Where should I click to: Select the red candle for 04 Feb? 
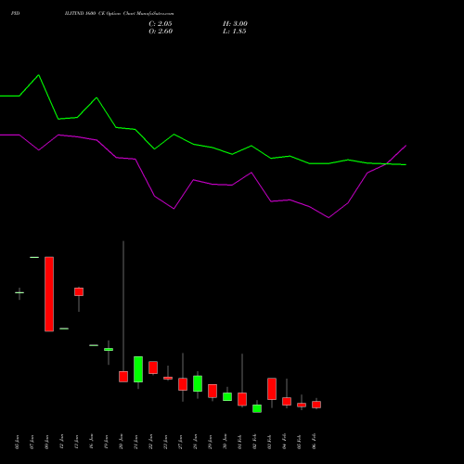[x=287, y=401]
